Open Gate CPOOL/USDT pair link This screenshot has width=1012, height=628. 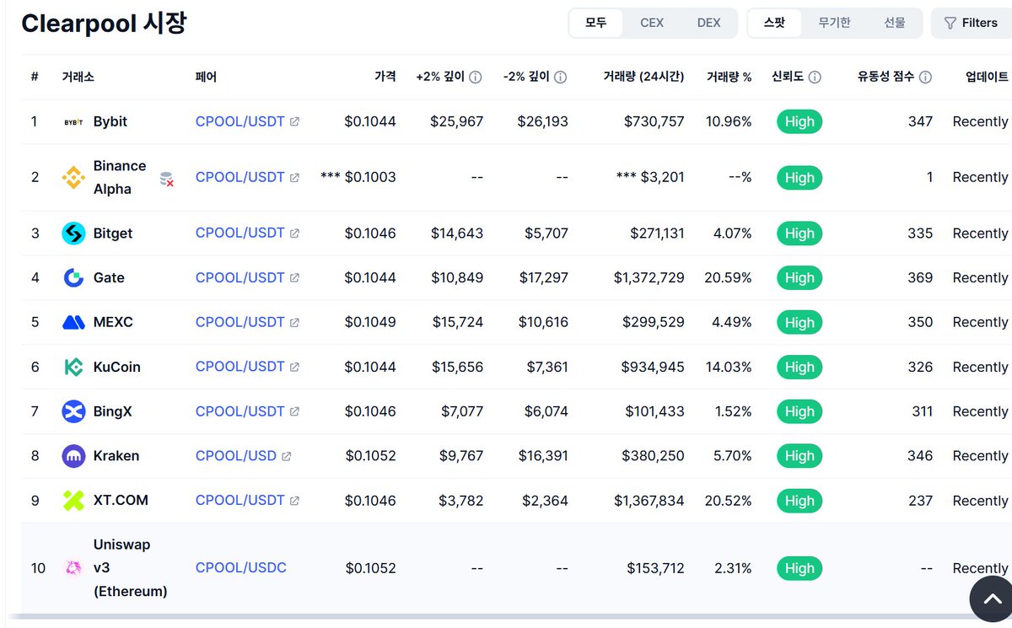(x=240, y=277)
